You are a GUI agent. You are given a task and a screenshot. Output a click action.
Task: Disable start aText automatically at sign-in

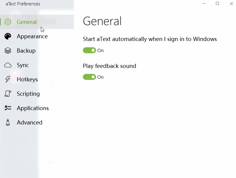point(89,50)
